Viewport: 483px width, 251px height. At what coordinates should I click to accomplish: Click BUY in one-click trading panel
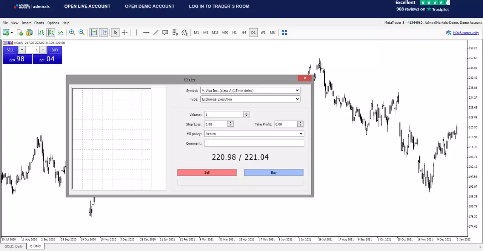click(55, 50)
